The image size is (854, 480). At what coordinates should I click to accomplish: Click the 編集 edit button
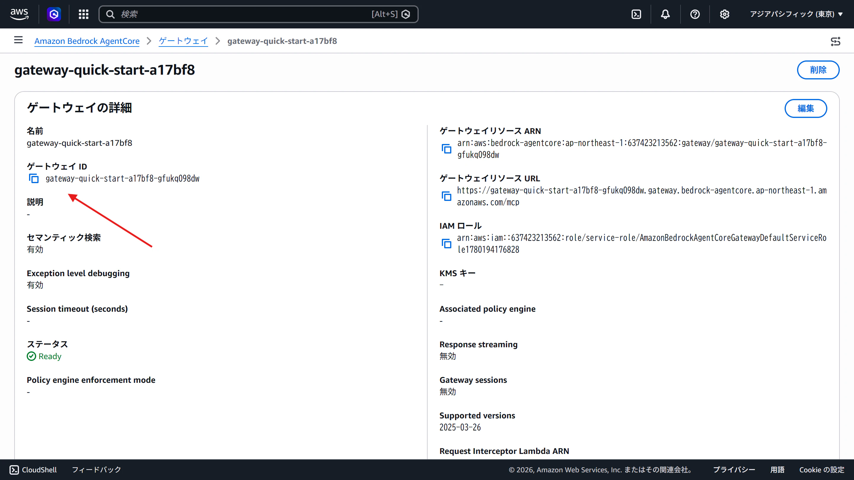tap(806, 108)
